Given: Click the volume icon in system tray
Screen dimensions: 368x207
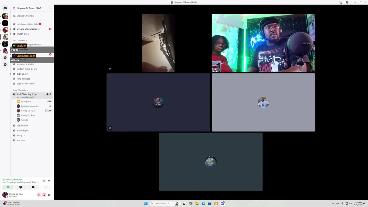Looking at the screenshot, I should (x=350, y=204).
